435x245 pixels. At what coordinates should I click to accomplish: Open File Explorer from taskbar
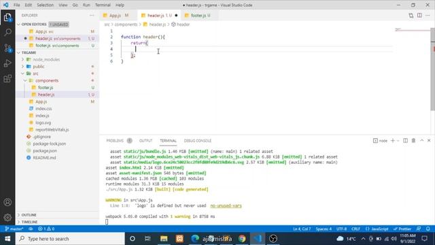click(164, 239)
